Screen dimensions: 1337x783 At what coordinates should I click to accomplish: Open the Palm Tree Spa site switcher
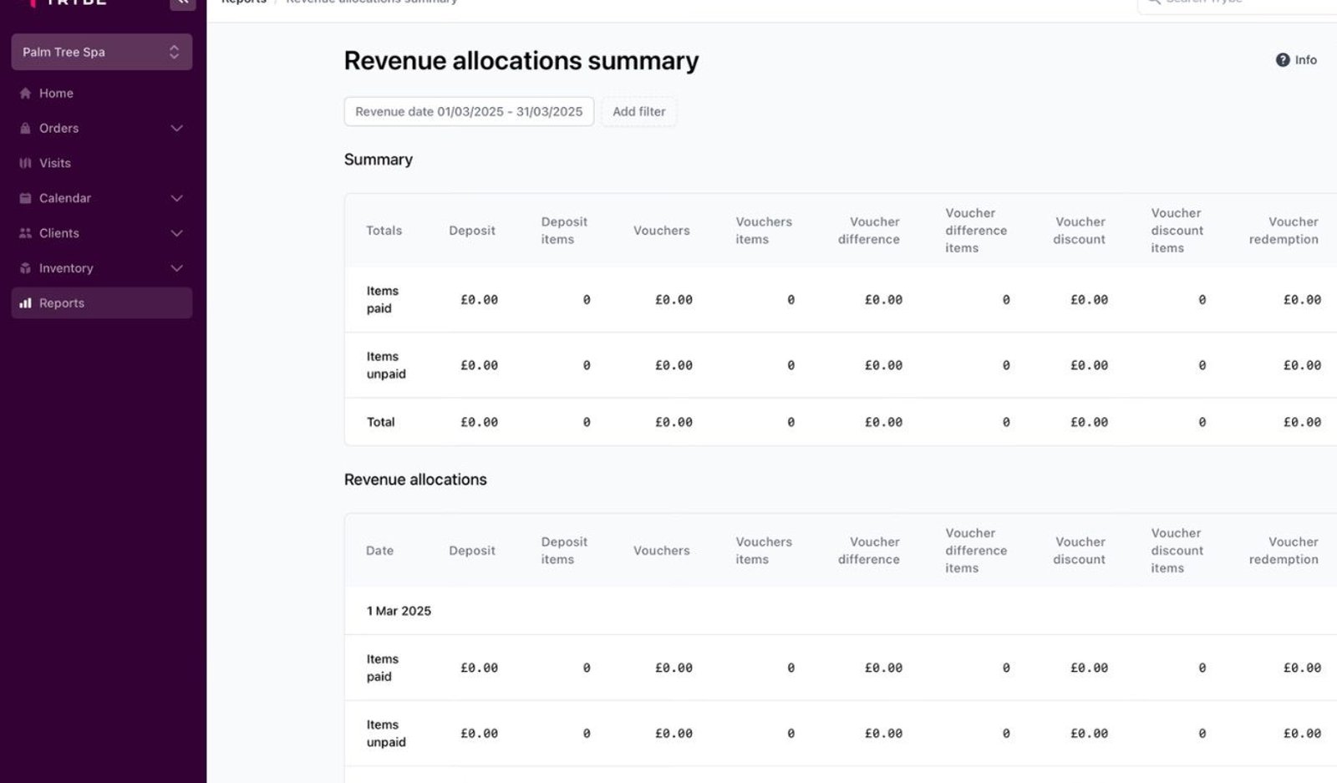point(102,52)
